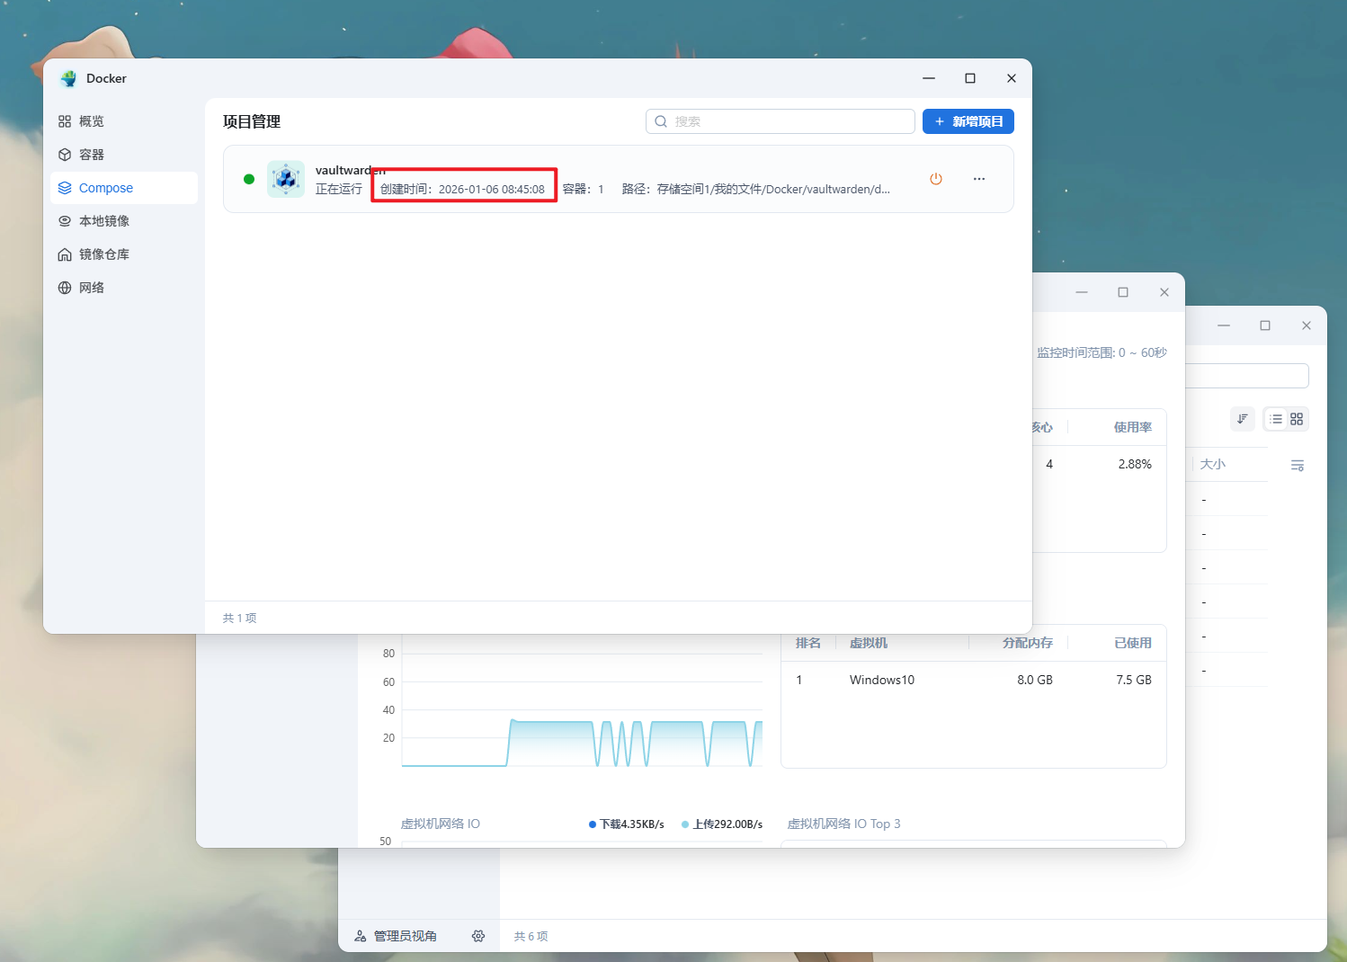Click the 管理员视角 admin view button

396,936
